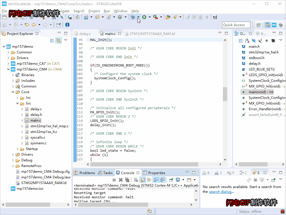
Task: Toggle Link with Editor in Project Explorer
Action: [59, 40]
